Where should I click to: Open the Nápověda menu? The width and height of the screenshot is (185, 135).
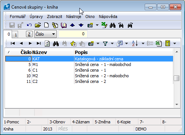[108, 16]
